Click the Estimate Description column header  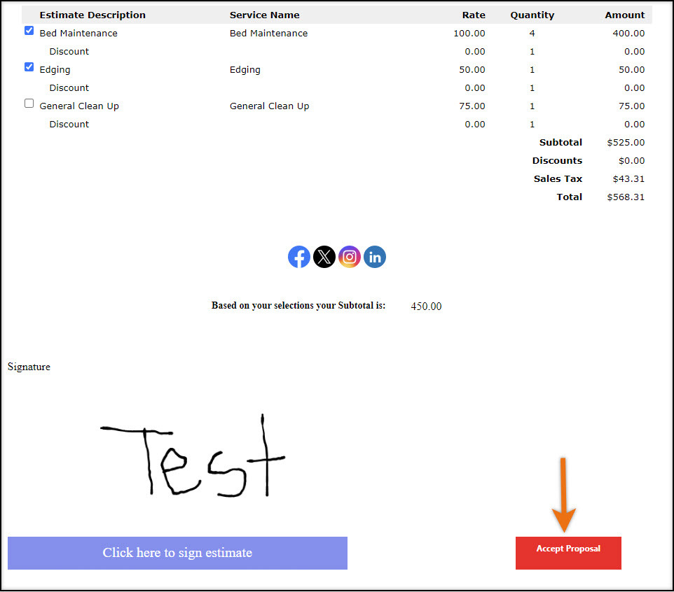(x=92, y=15)
